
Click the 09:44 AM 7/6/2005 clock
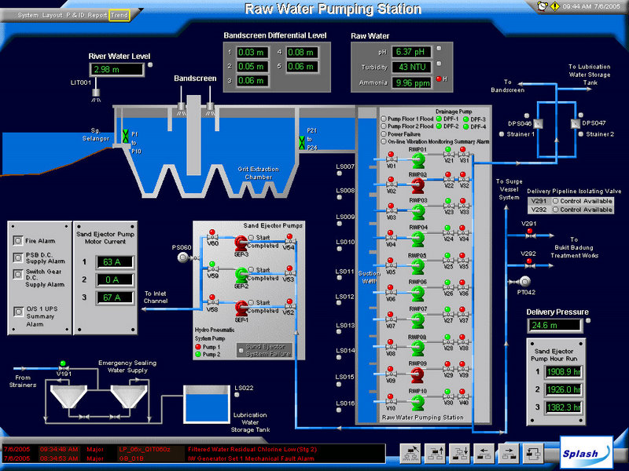pyautogui.click(x=591, y=6)
